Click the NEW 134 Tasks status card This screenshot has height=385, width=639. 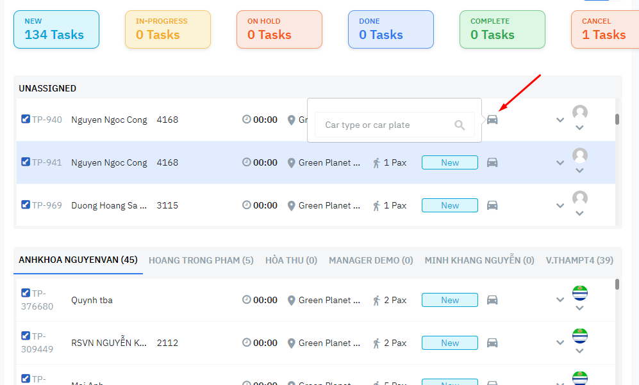(56, 29)
